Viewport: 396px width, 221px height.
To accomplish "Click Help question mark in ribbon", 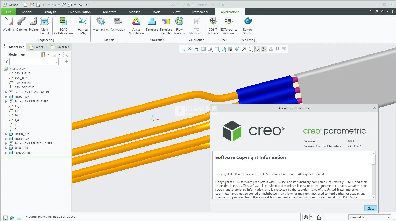I will coord(392,11).
